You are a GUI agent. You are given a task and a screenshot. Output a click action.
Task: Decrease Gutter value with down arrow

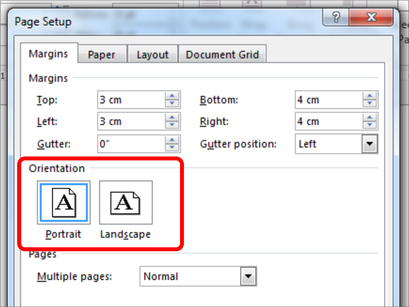click(172, 147)
